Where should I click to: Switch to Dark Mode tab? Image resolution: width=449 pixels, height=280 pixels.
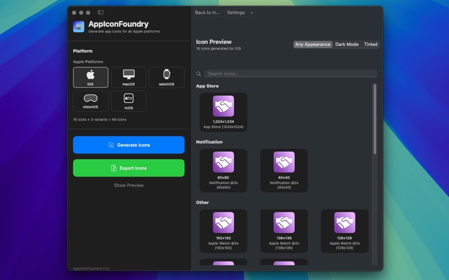tap(347, 44)
